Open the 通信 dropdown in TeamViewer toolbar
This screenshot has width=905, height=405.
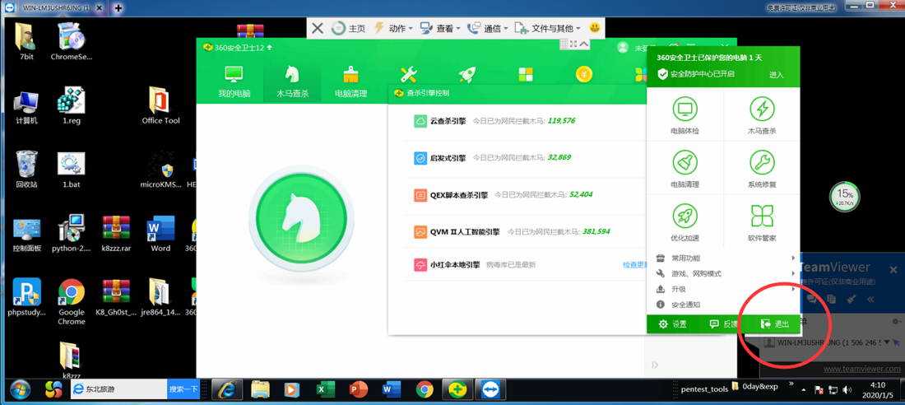(x=487, y=28)
